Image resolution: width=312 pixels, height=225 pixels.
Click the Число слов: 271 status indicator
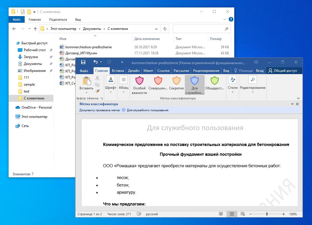point(119,214)
